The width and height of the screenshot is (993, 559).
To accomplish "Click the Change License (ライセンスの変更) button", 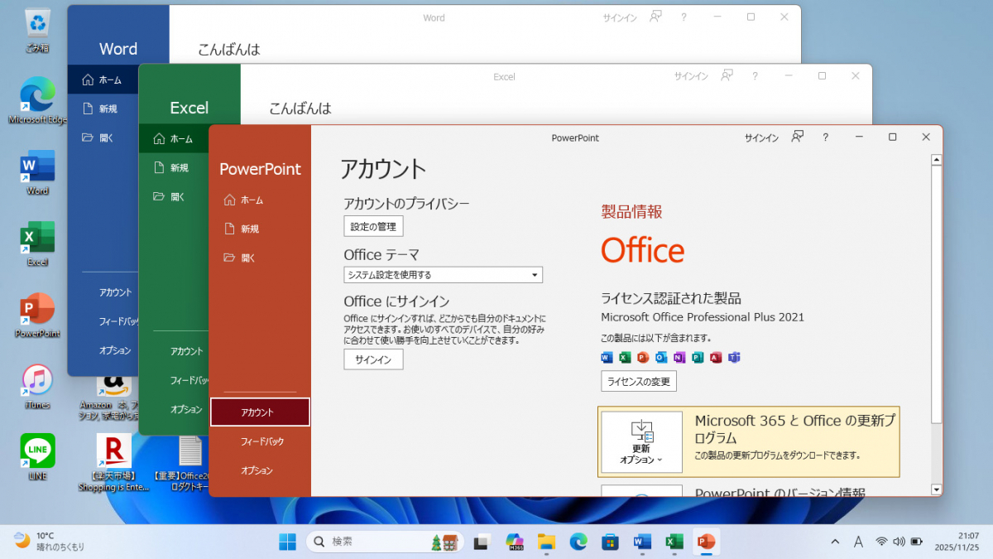I will (639, 381).
